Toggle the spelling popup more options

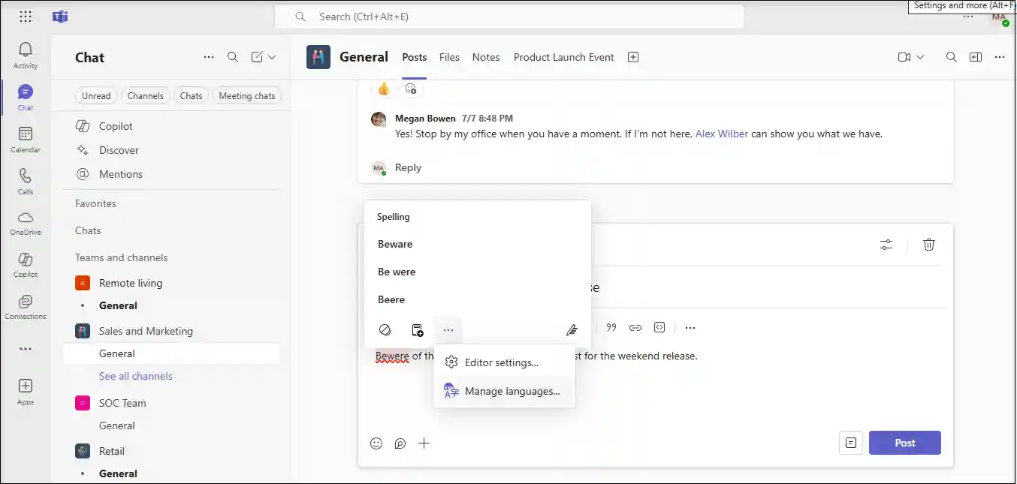(448, 329)
